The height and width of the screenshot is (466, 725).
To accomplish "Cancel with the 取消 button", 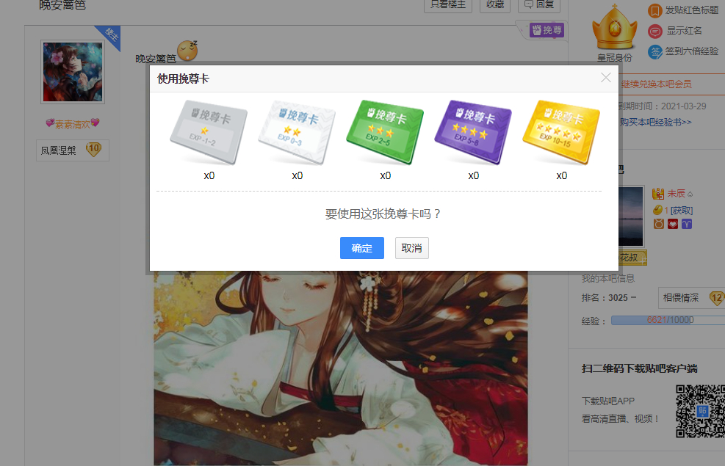I will tap(411, 248).
